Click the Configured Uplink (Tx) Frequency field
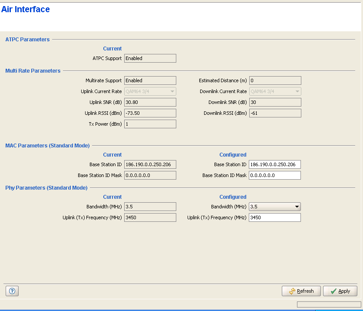363x311 pixels. [274, 217]
